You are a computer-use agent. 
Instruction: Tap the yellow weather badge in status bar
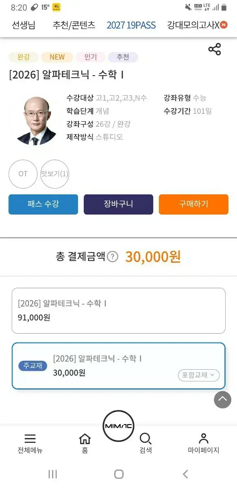(54, 7)
